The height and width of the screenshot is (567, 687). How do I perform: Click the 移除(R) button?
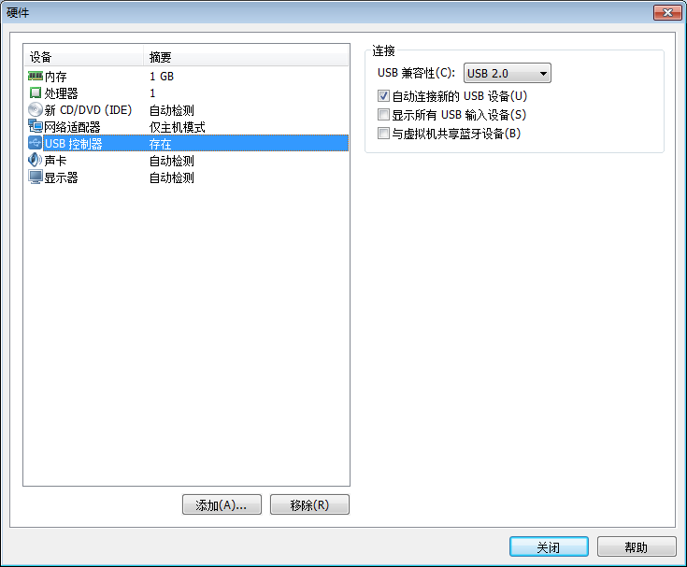(309, 504)
